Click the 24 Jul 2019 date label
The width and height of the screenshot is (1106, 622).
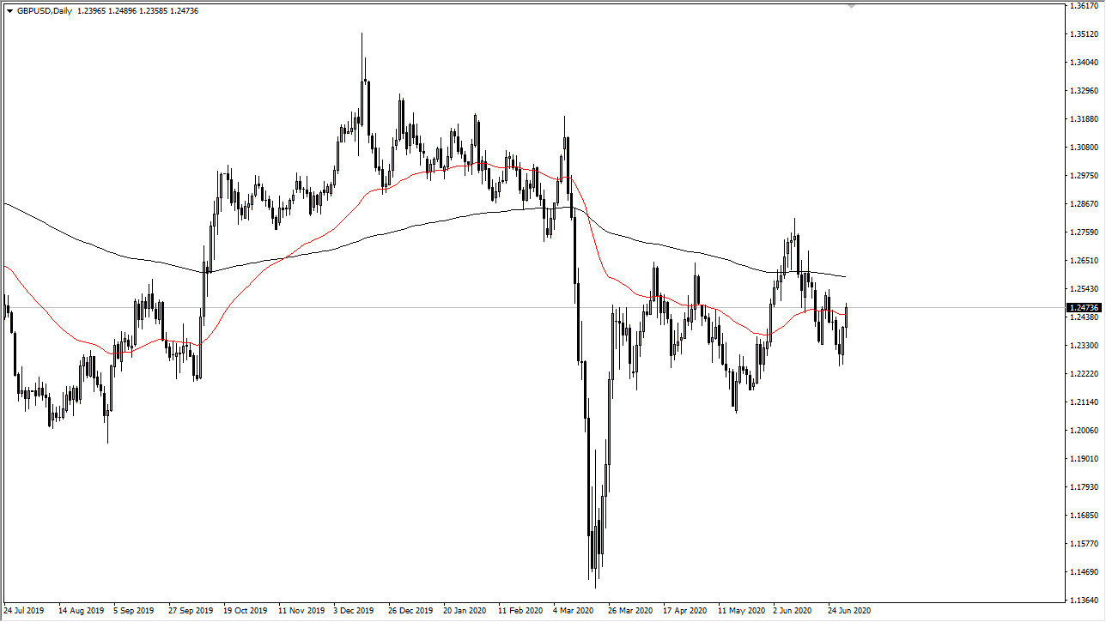[24, 612]
